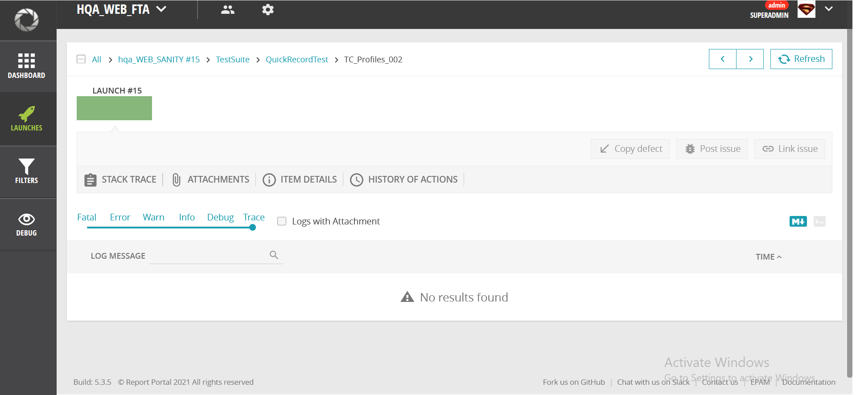Viewport: 856px width, 395px height.
Task: Go to next test item arrow
Action: pyautogui.click(x=750, y=59)
